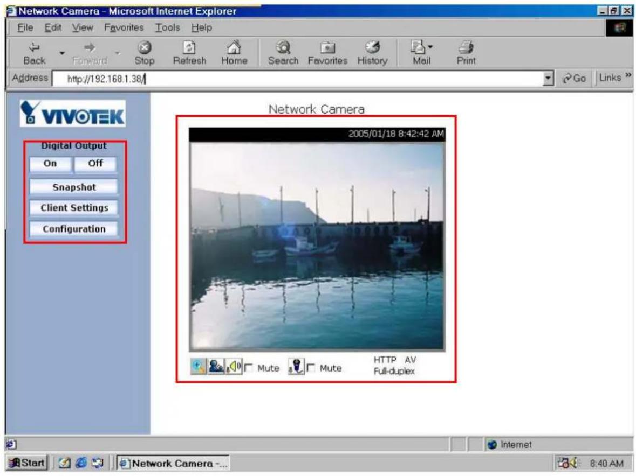Viewport: 636px width, 476px height.
Task: Click the Windows flag throbber logo
Action: click(619, 28)
